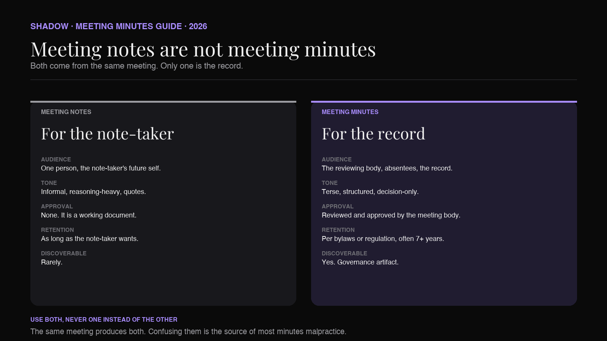Image resolution: width=607 pixels, height=341 pixels.
Task: Click the 'SHADOW · MEETING MINUTES GUIDE · 2026' header
Action: (x=119, y=27)
